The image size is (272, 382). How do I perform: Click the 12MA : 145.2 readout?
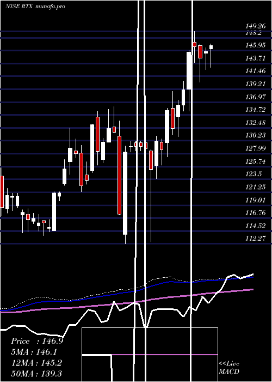tap(37, 363)
